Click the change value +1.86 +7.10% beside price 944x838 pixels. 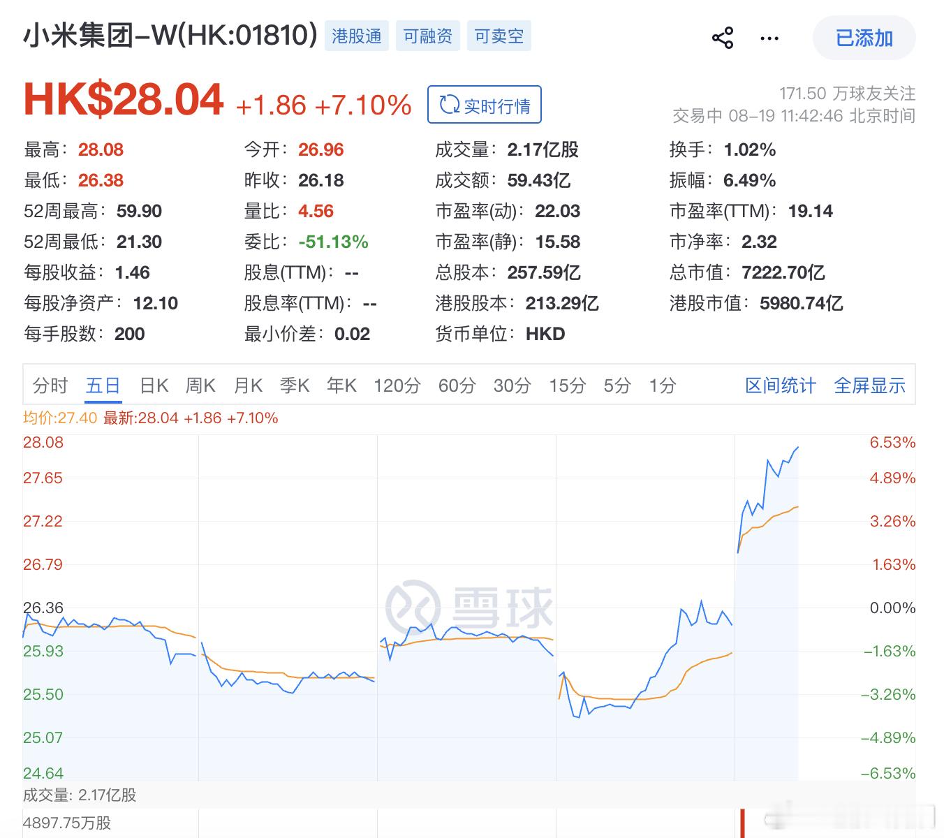coord(323,105)
